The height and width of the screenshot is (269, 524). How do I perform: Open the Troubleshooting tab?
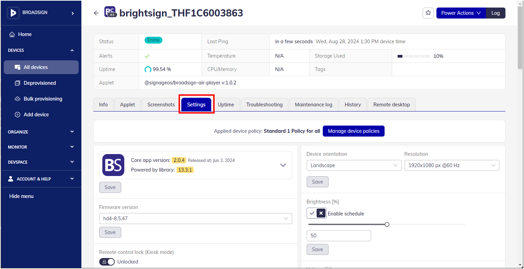click(264, 105)
